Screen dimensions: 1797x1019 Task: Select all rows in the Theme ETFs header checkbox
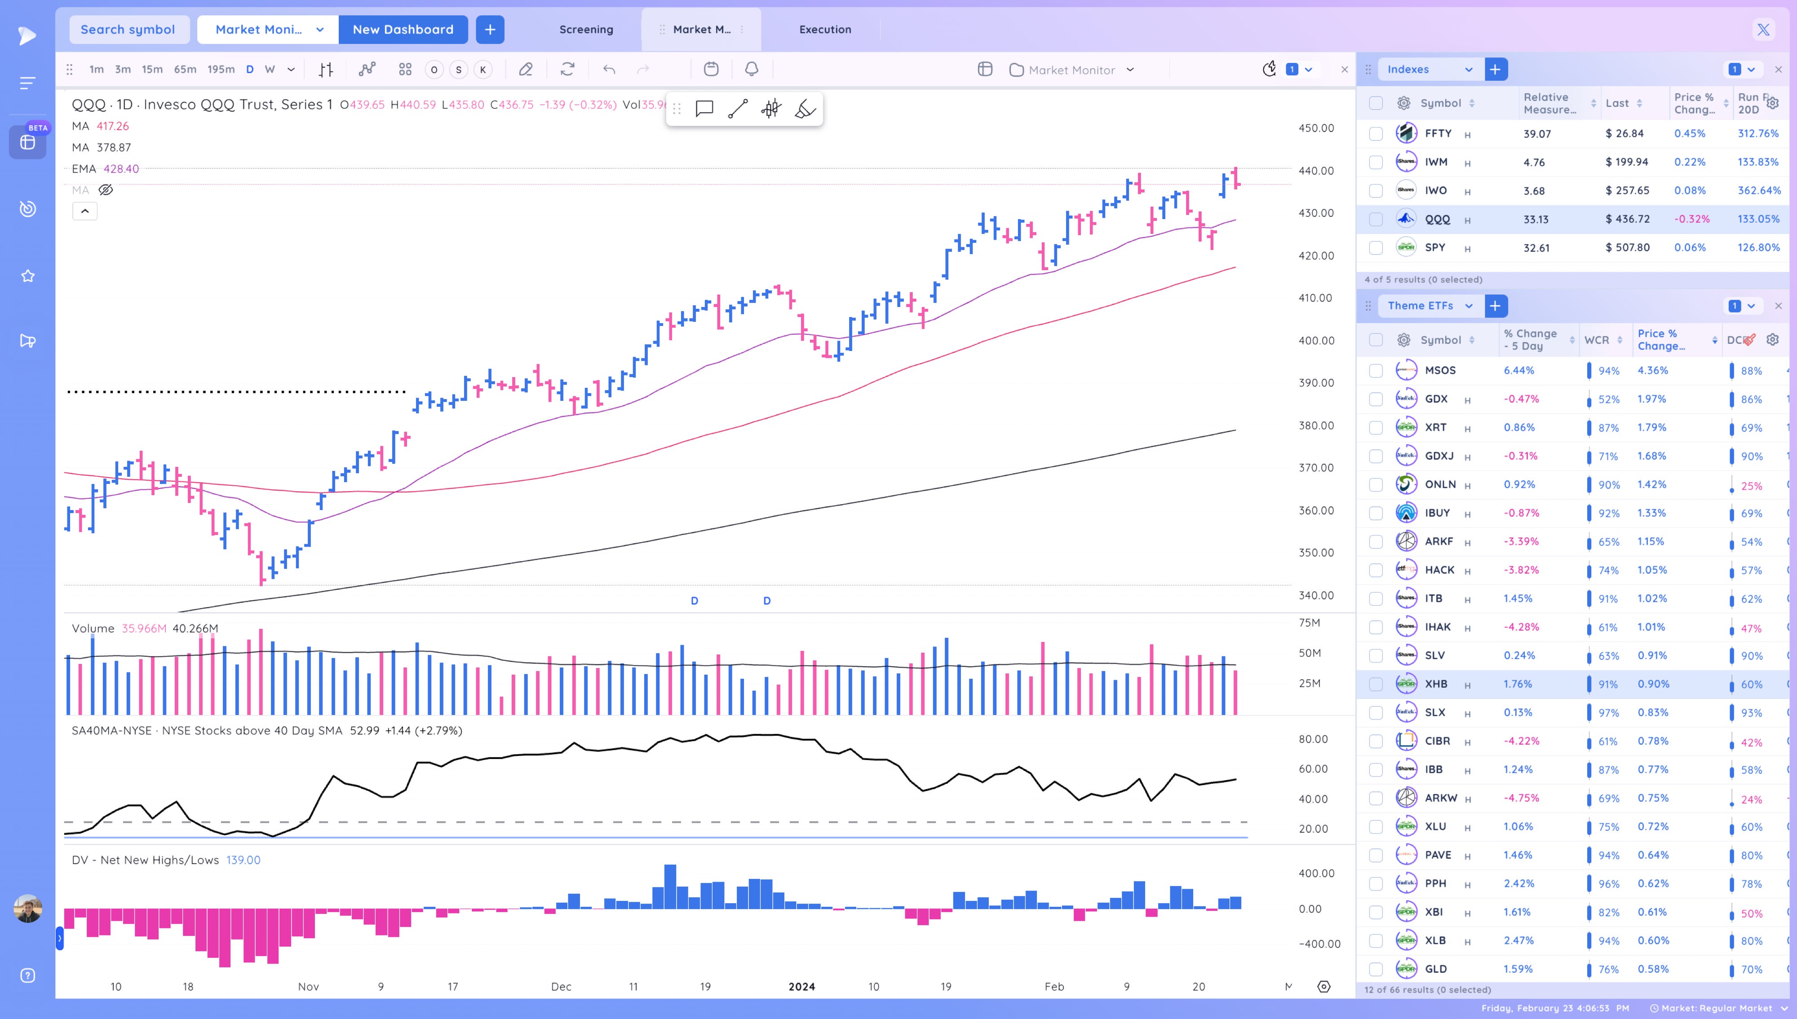(x=1376, y=340)
